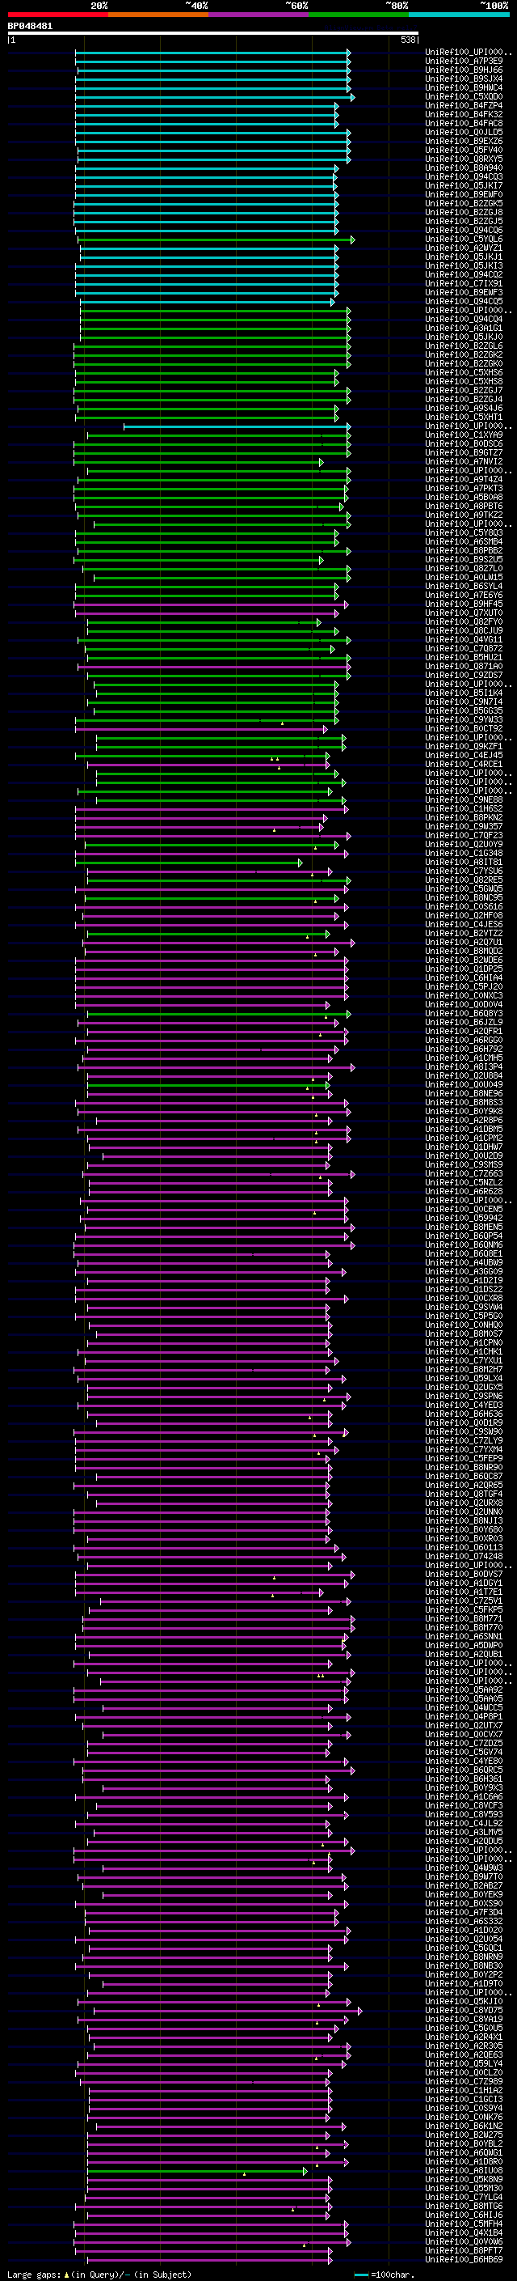Click the red 20% identity legend segment
Viewport: 517px width, 2281px height.
[x=58, y=15]
